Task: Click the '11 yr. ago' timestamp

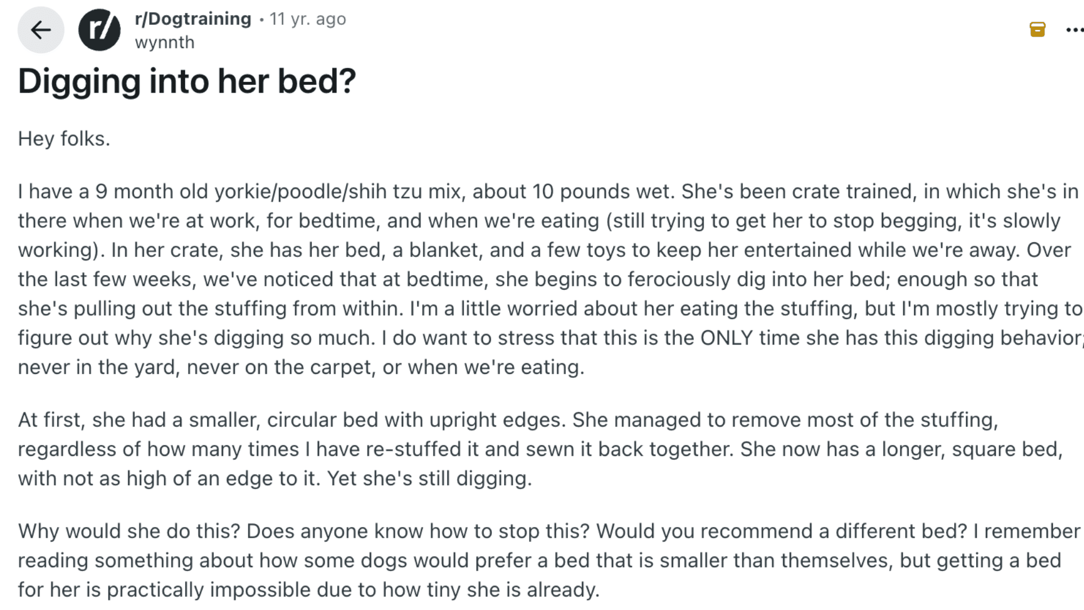Action: point(308,19)
